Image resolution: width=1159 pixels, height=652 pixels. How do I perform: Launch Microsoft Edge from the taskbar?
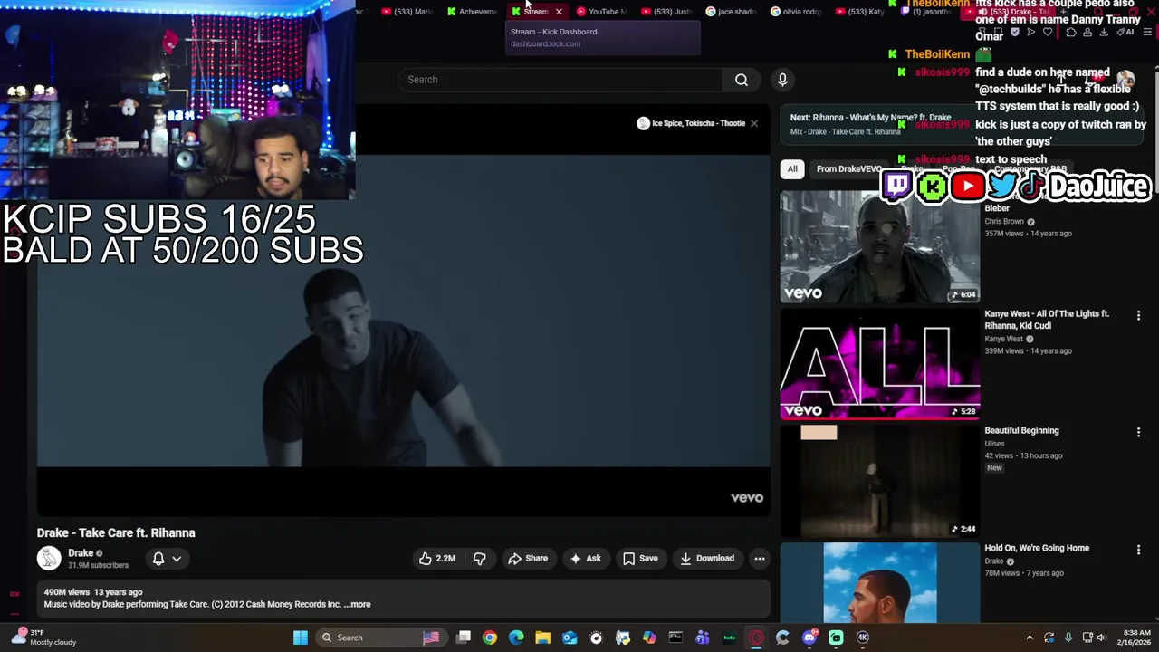point(516,638)
